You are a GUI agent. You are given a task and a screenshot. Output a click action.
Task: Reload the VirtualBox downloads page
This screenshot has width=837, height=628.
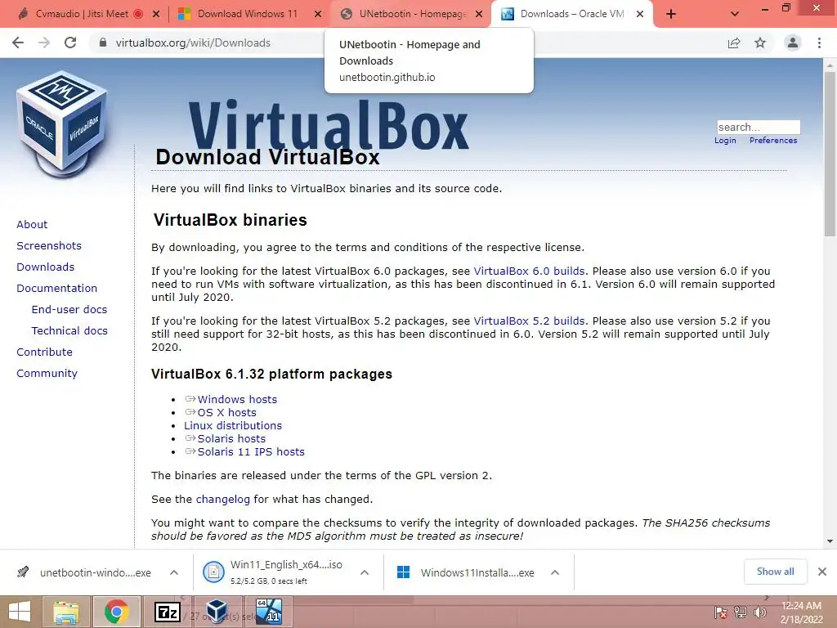(x=70, y=43)
